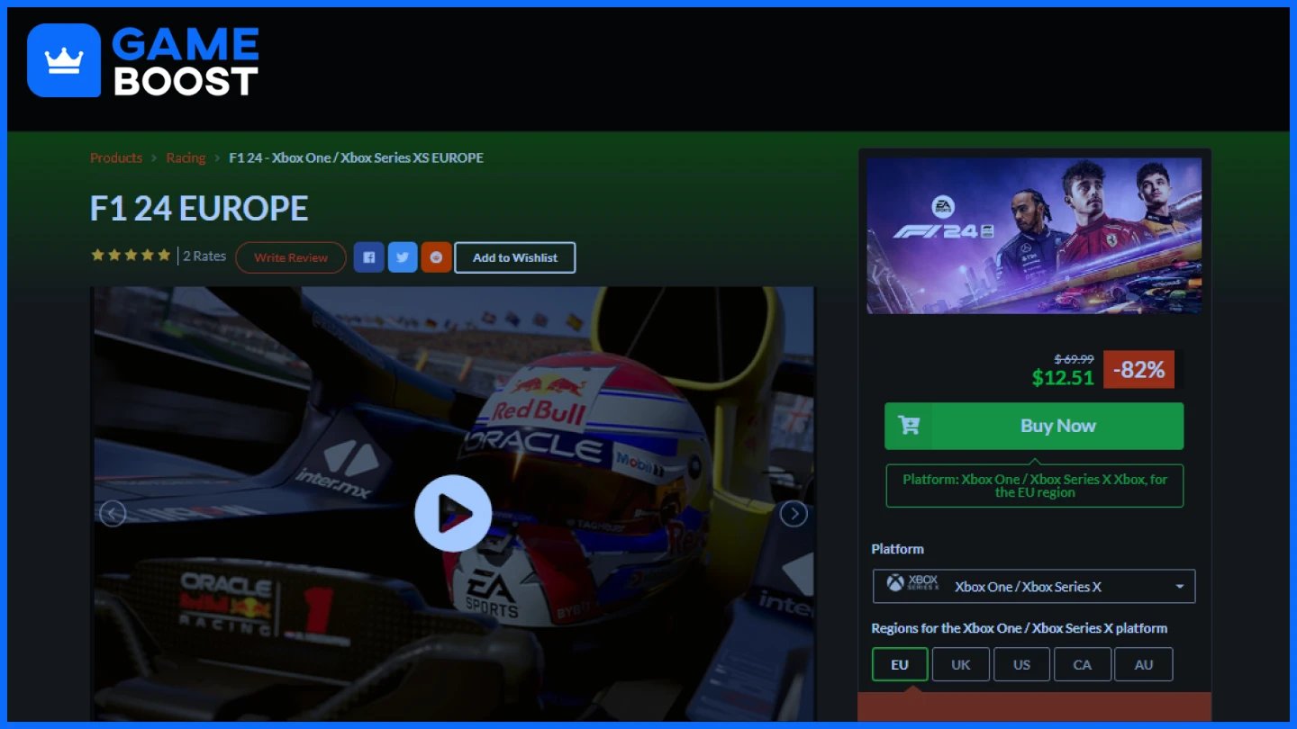This screenshot has height=729, width=1297.
Task: Open the Platform dropdown Xbox One / Series X
Action: [x=1034, y=586]
